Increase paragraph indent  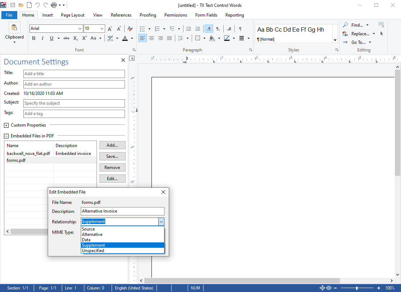tap(197, 29)
